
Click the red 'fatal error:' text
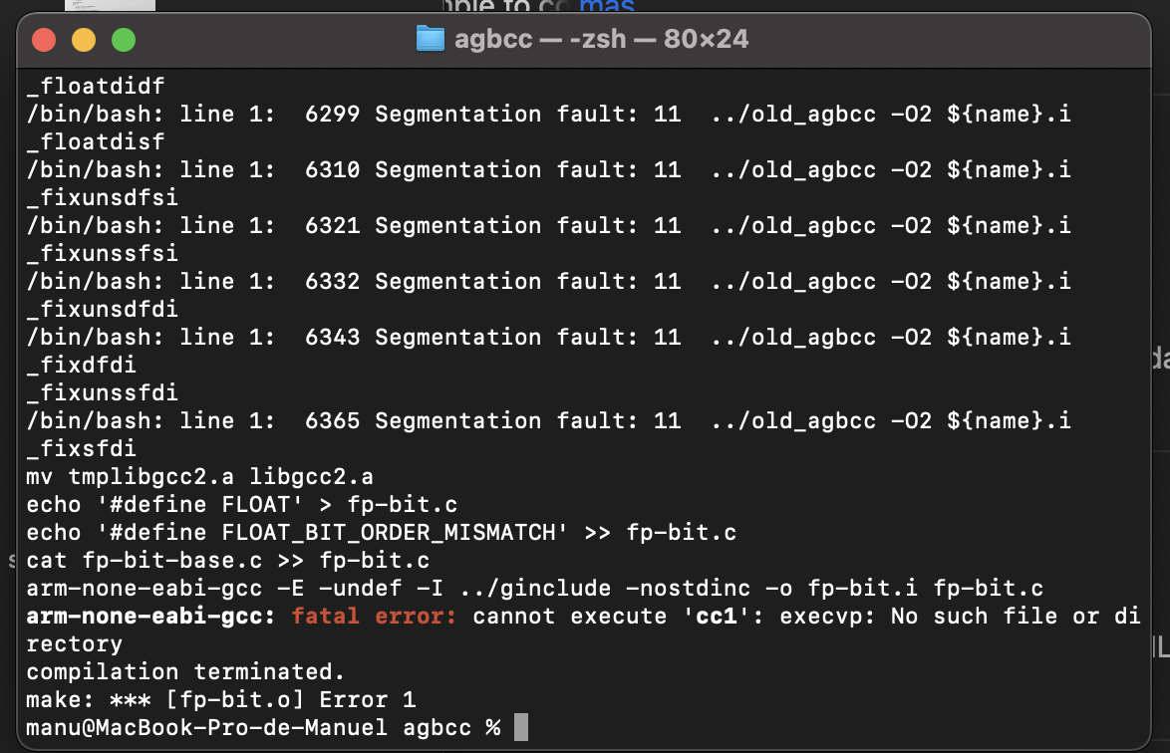[374, 617]
